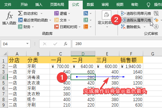162x108 pixels.
Task: Click the formula bar cancel X icon
Action: tap(45, 44)
